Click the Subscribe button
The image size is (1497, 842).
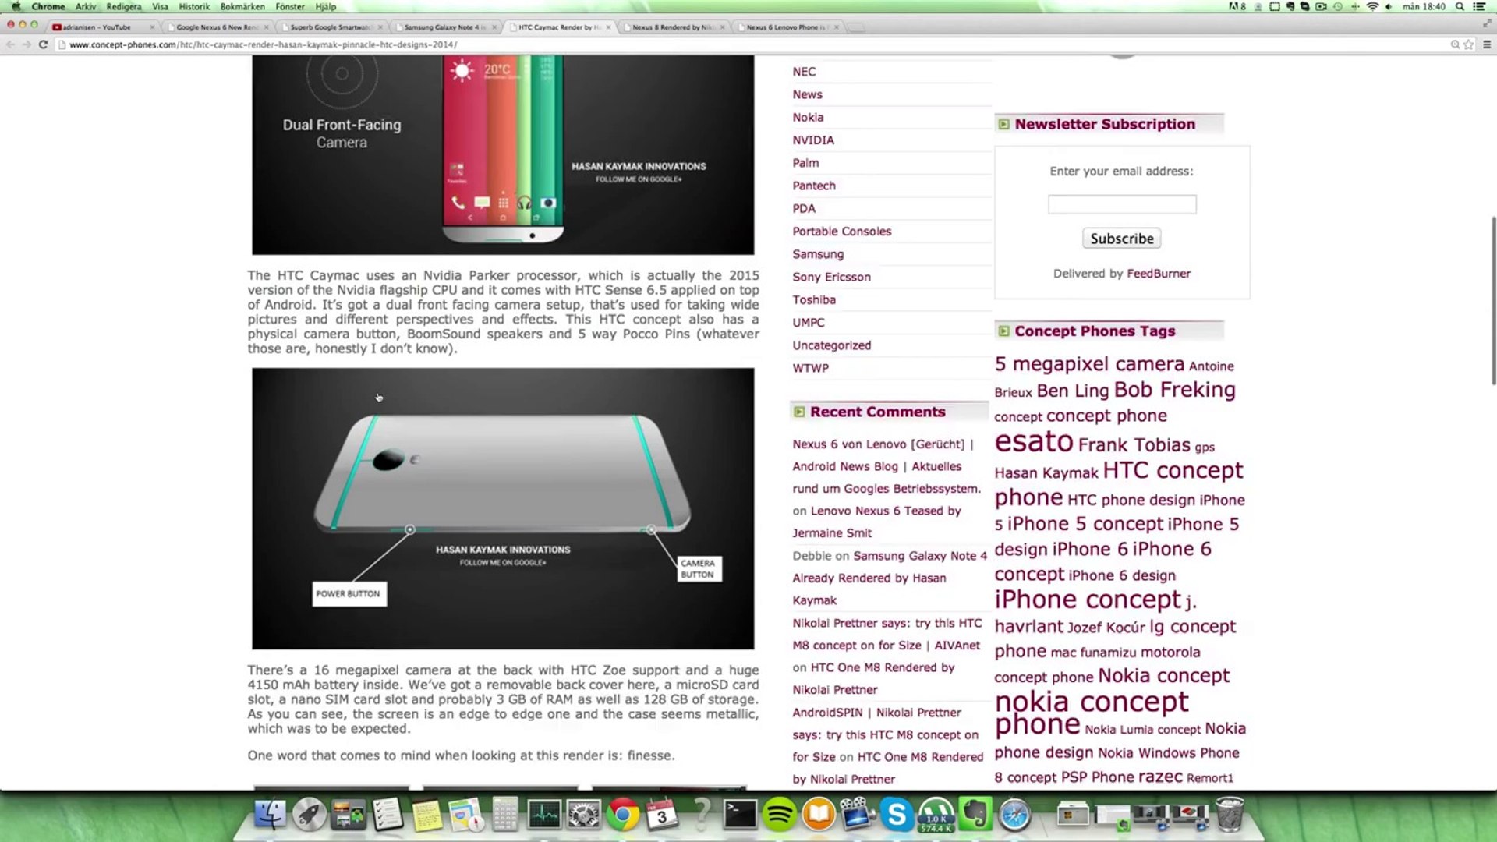point(1121,238)
